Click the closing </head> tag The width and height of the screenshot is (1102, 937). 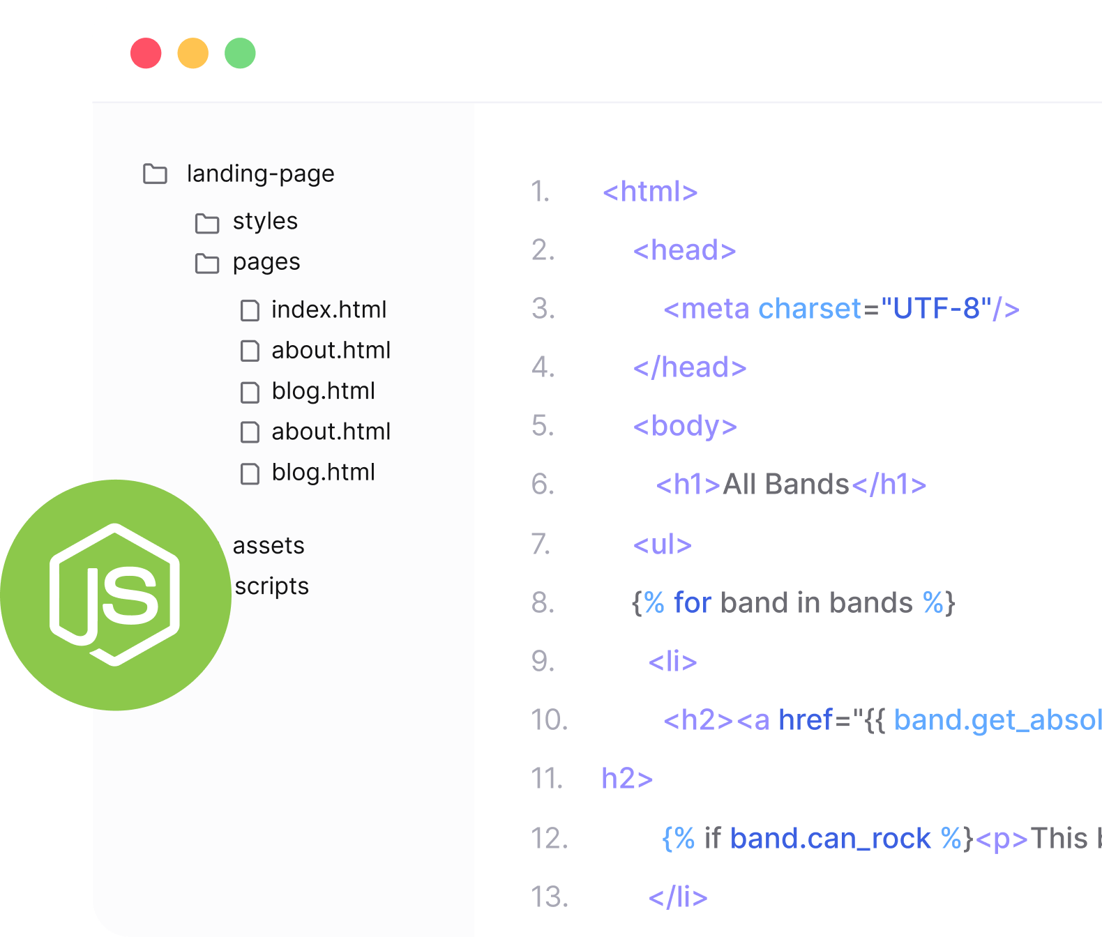click(690, 367)
